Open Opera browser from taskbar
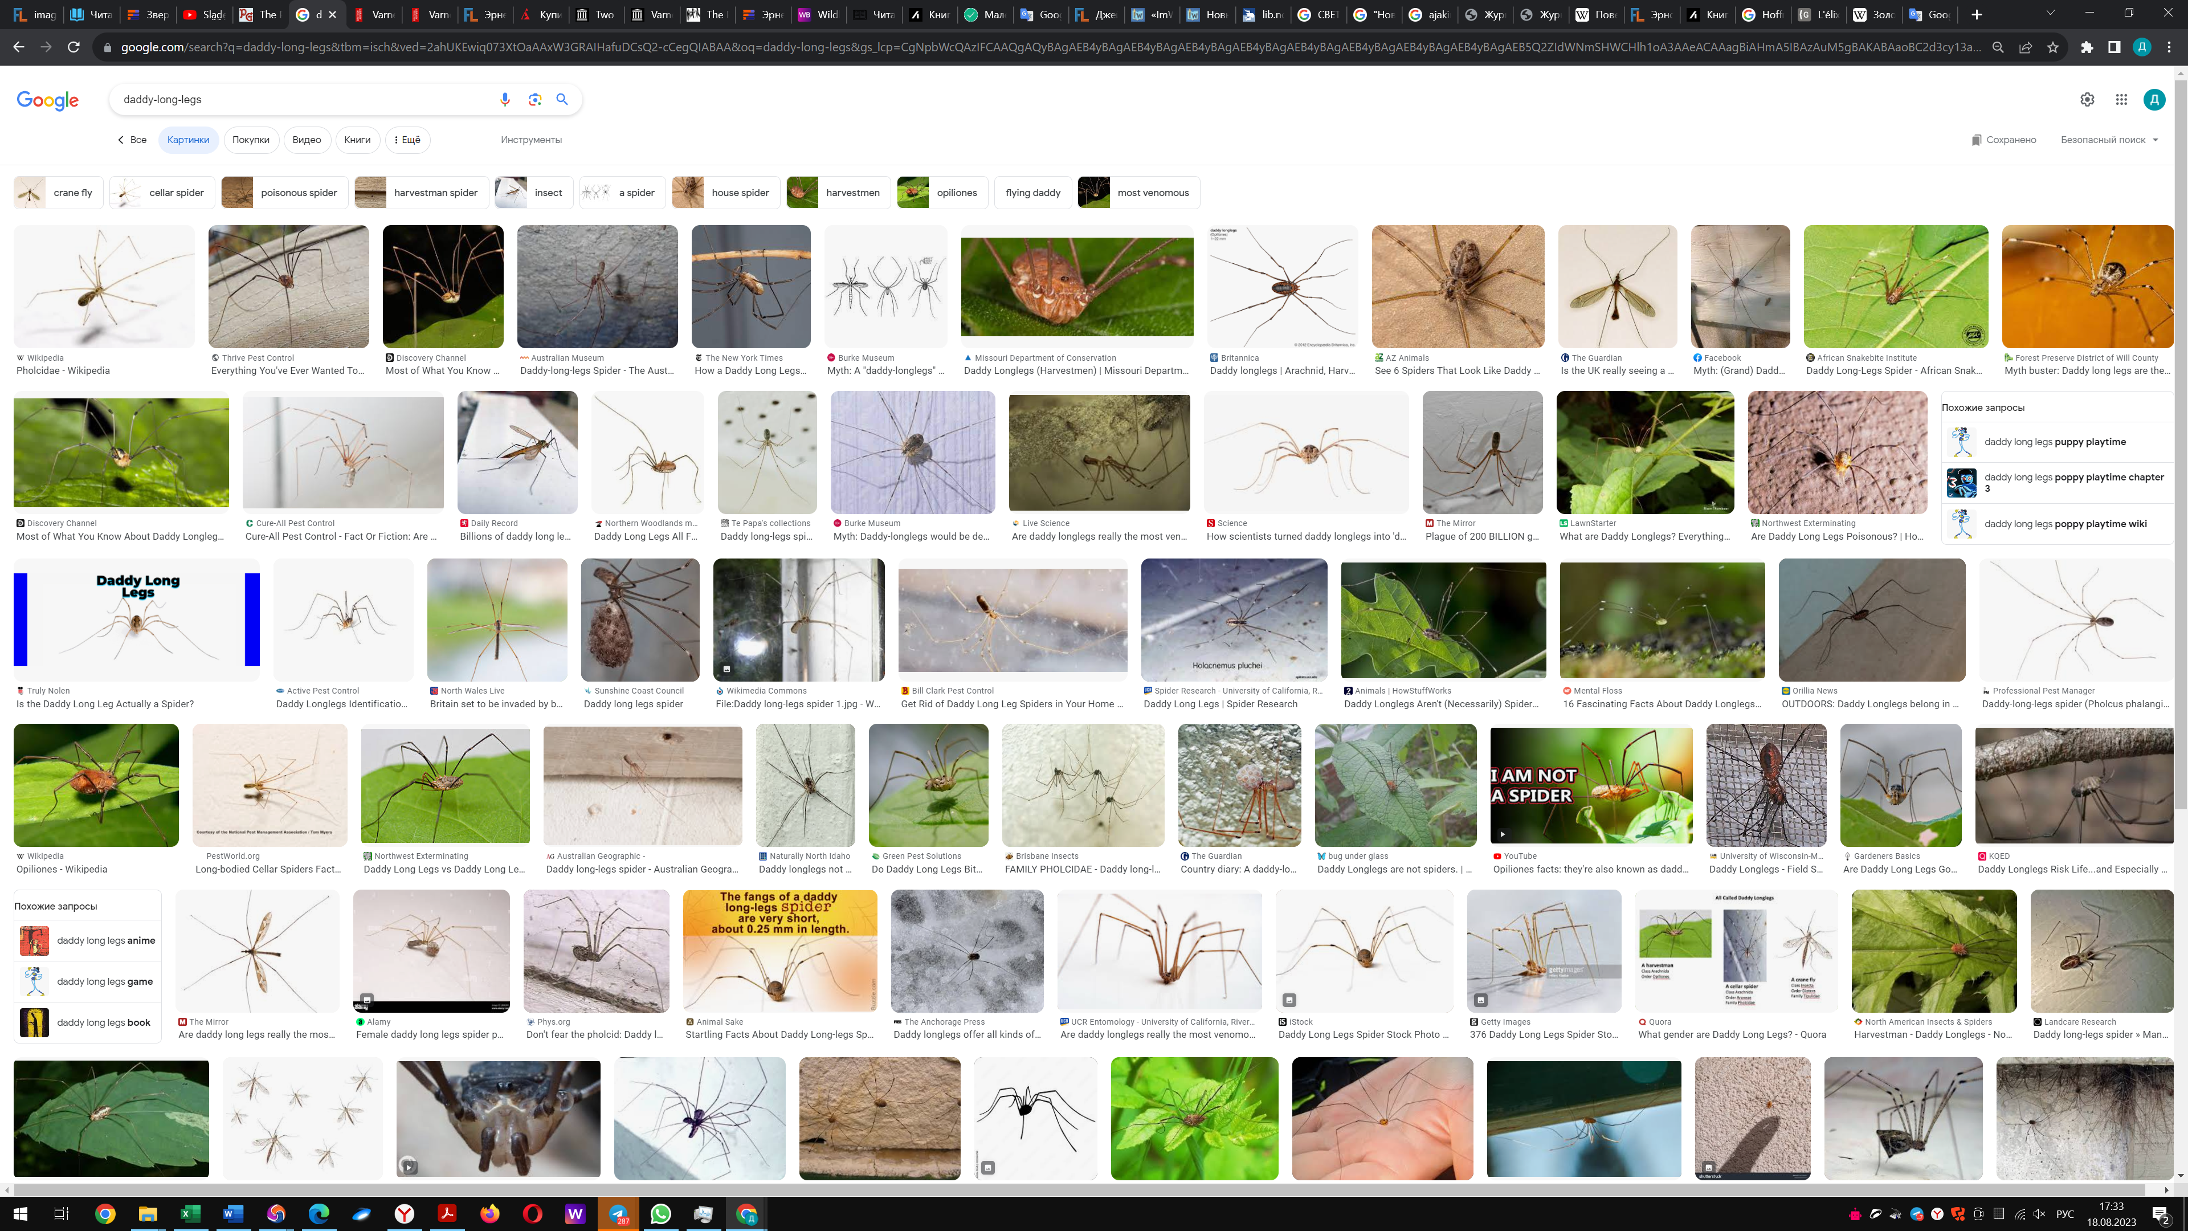Screen dimensions: 2188x1231 (x=533, y=1213)
